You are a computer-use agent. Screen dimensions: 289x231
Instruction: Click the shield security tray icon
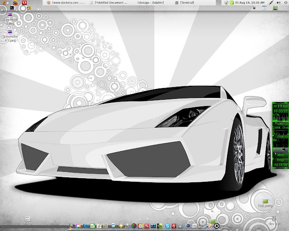(x=226, y=3)
